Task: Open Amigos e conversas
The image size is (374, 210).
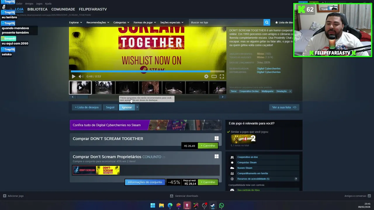Action: (x=358, y=196)
